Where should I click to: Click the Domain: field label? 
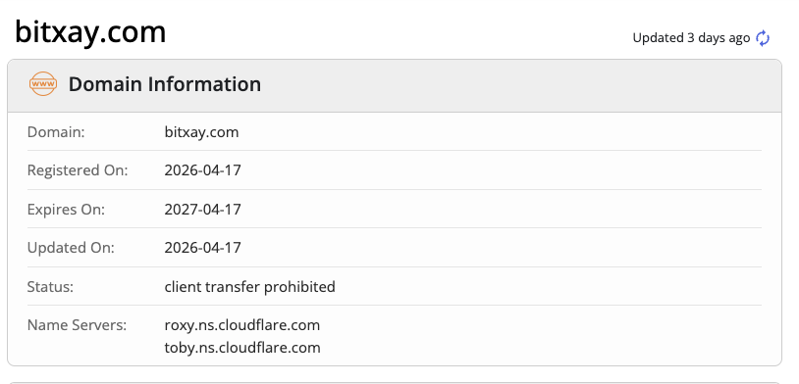(x=56, y=132)
